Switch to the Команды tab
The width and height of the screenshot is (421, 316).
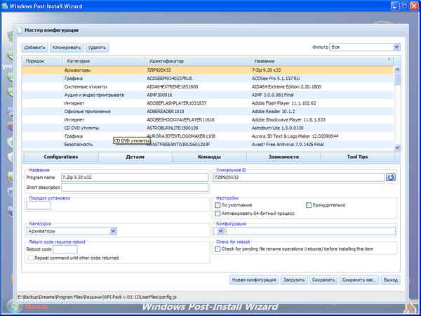(x=210, y=157)
